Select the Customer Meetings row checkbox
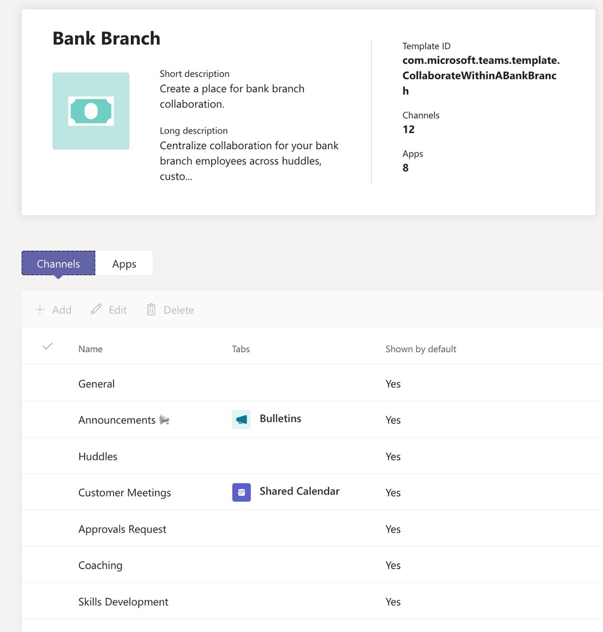Image resolution: width=603 pixels, height=632 pixels. [47, 492]
